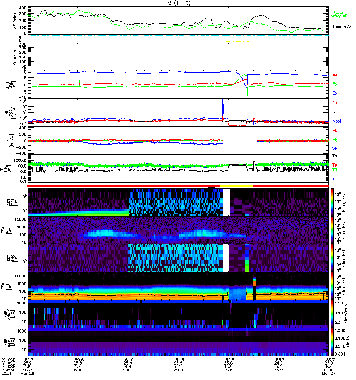Click the 2000 time tick label
The image size is (356, 380).
(128, 370)
